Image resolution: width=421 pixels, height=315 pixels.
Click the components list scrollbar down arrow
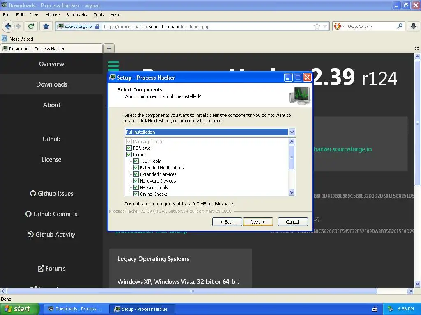[292, 192]
